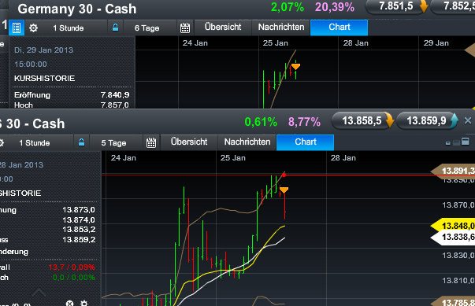Click the orange marker on US 30 chart
This screenshot has width=475, height=306.
[x=284, y=190]
